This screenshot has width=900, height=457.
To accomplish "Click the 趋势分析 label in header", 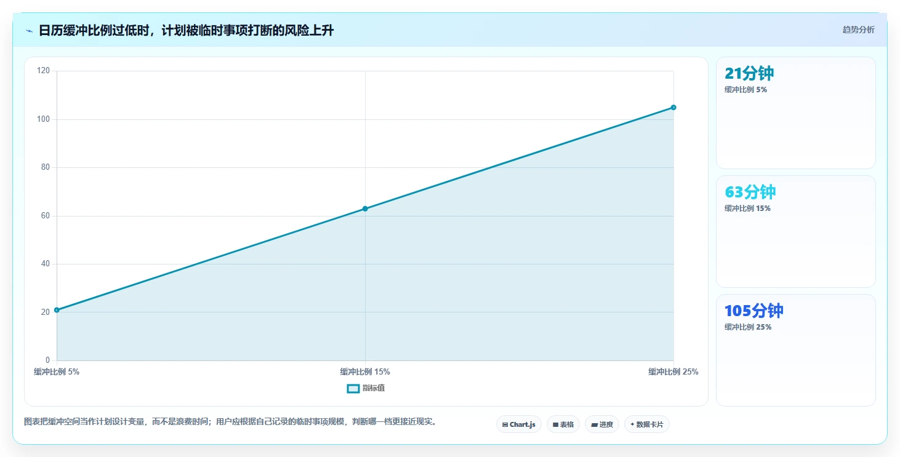I will click(858, 30).
